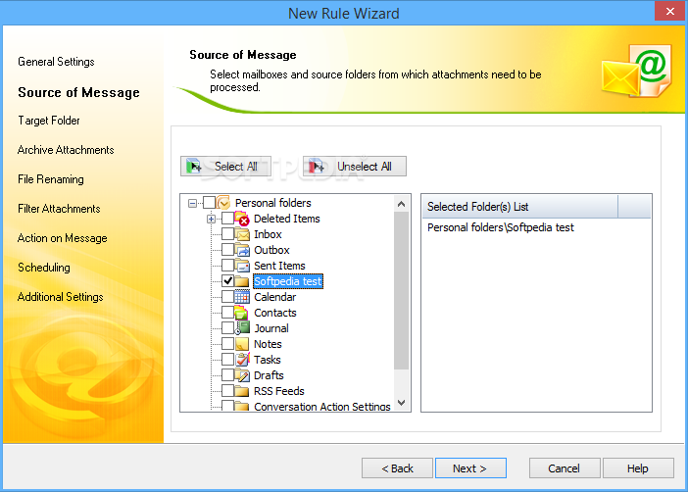
Task: Open the Archive Attachments step
Action: [66, 150]
